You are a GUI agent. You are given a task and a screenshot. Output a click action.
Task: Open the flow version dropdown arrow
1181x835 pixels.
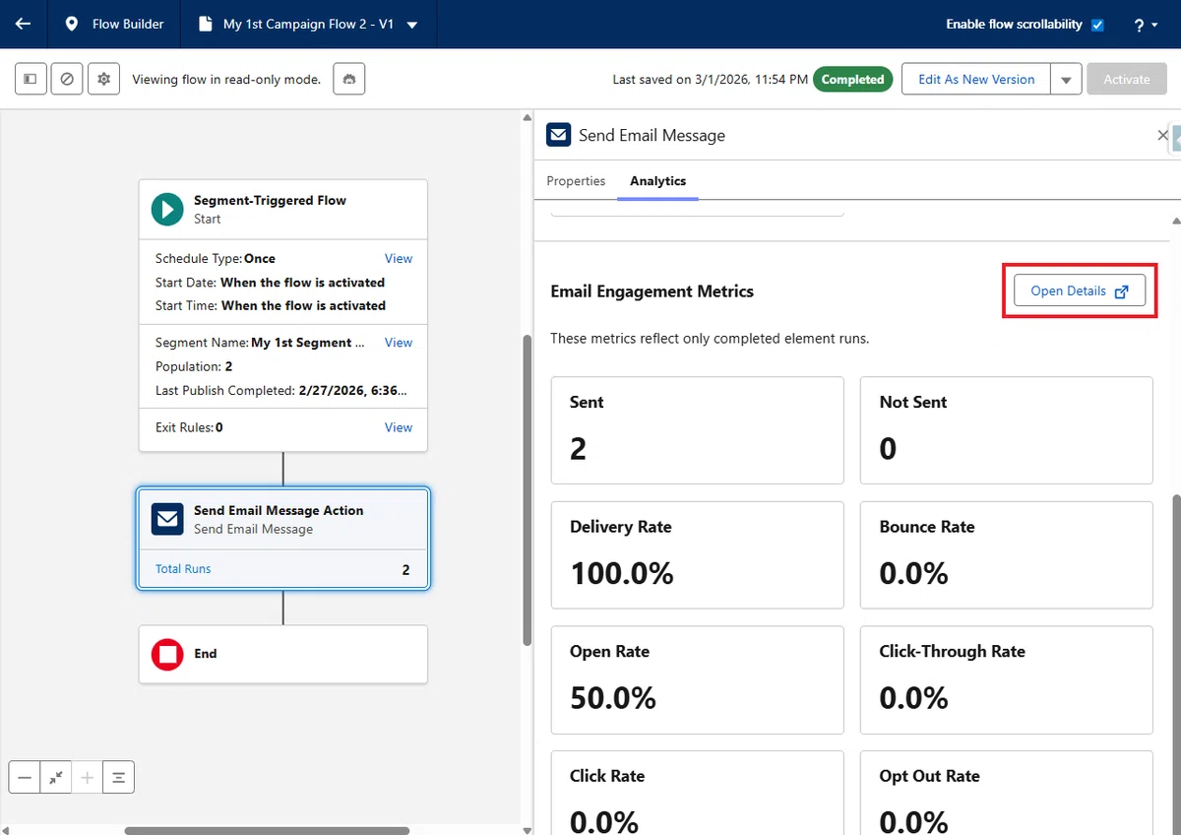(x=411, y=25)
